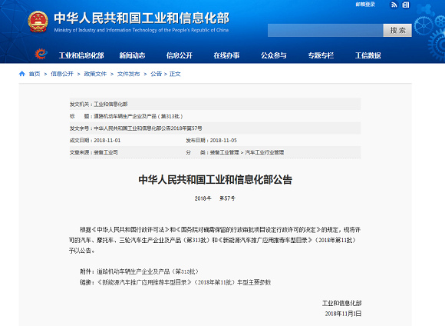This screenshot has height=326, width=445.
Task: Go to 文件发布 in breadcrumb
Action: pos(129,74)
